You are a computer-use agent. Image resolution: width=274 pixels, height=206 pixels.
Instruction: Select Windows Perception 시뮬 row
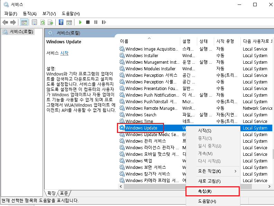pyautogui.click(x=195, y=82)
